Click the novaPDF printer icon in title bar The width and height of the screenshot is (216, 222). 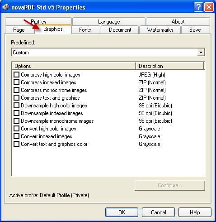point(6,7)
